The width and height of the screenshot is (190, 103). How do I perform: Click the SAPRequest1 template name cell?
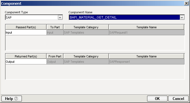147,32
